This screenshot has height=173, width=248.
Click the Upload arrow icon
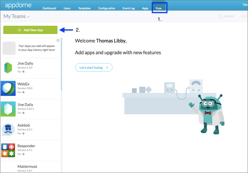pyautogui.click(x=221, y=16)
